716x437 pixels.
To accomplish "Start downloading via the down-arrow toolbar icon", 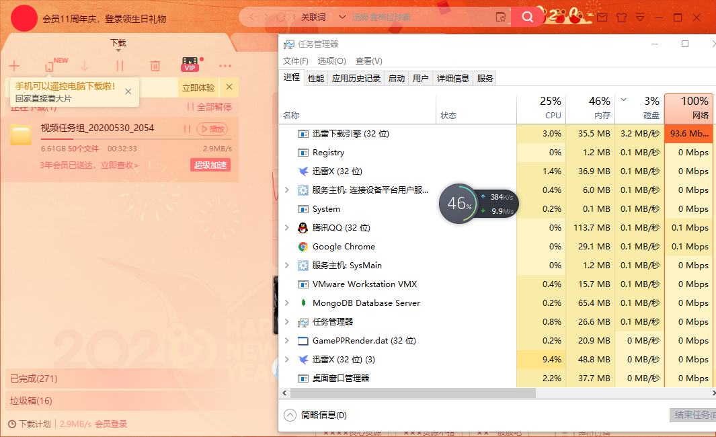I will click(85, 65).
